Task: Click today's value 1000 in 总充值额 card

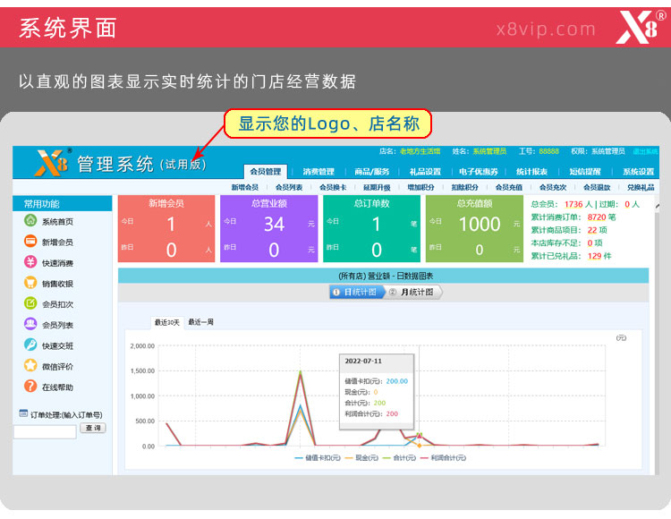Action: tap(480, 225)
